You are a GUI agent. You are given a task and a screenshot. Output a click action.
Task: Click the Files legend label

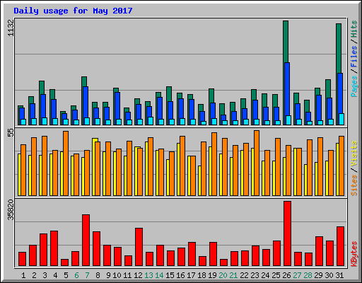[x=354, y=56]
